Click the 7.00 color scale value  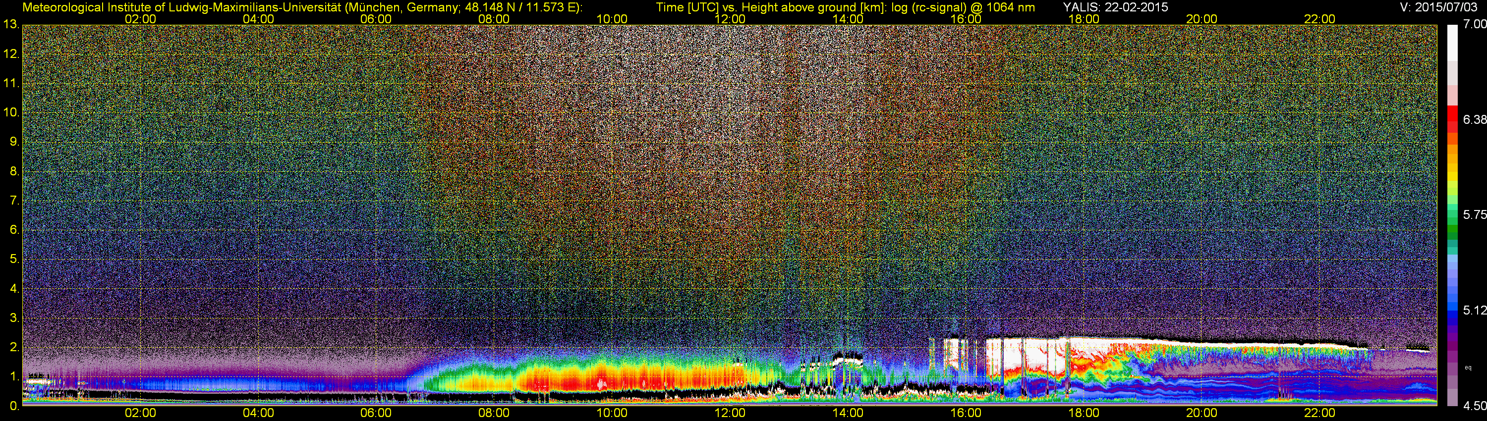pyautogui.click(x=1474, y=24)
